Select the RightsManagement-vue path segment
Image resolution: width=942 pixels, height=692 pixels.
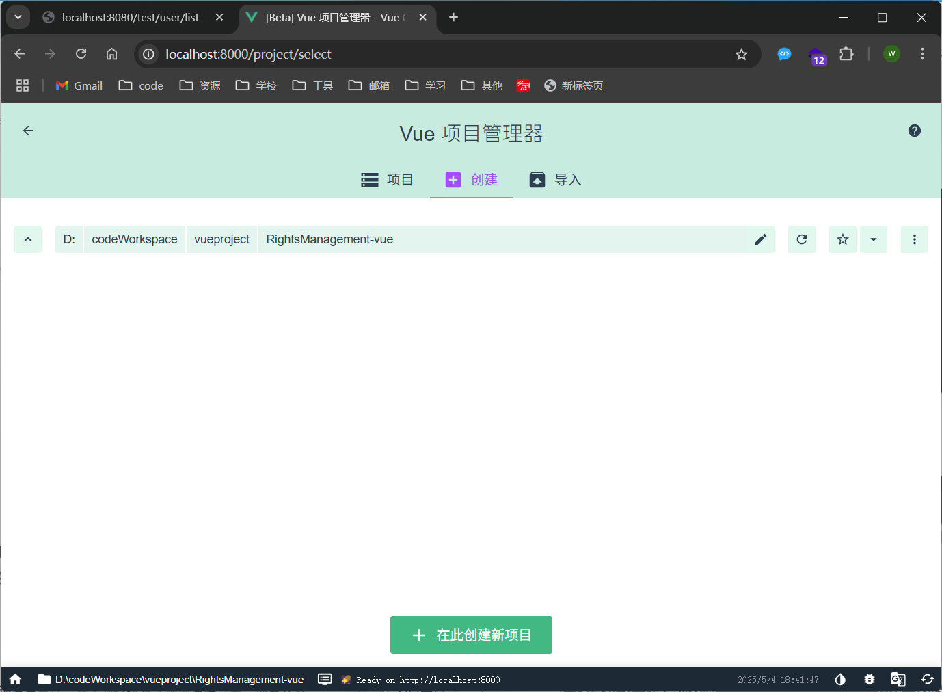(329, 239)
